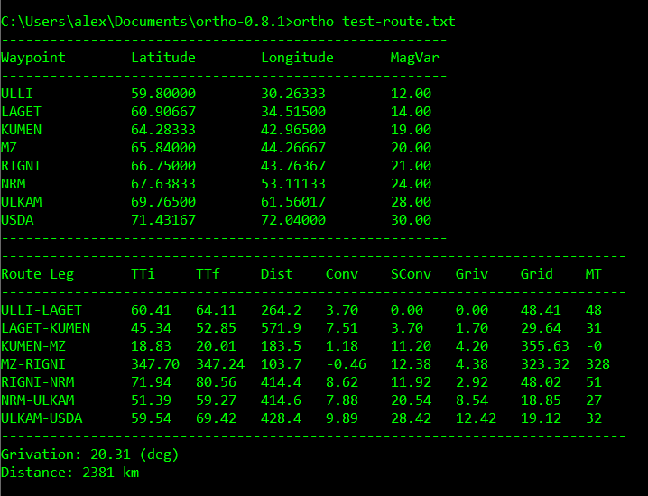Select the LAGET-KUMEN route leg
This screenshot has height=496, width=648.
click(45, 328)
